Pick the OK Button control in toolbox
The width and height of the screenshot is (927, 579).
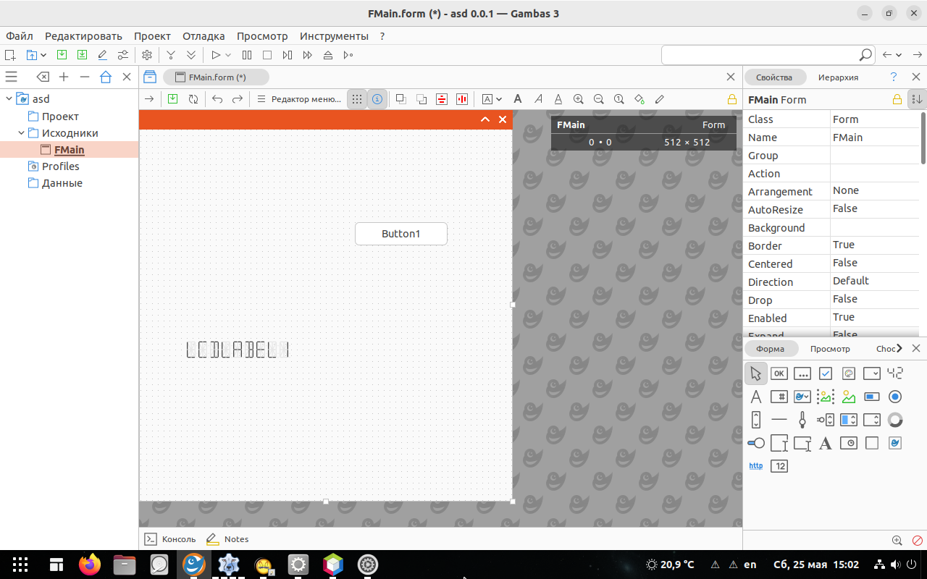pyautogui.click(x=779, y=373)
